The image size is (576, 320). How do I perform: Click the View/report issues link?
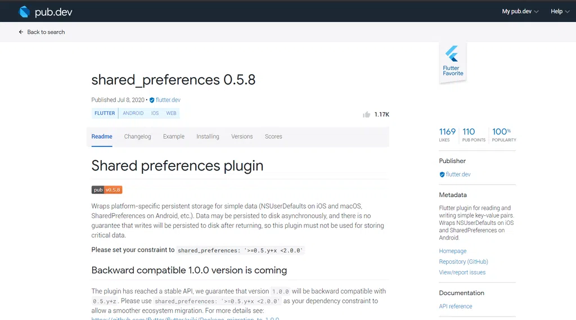(x=462, y=272)
